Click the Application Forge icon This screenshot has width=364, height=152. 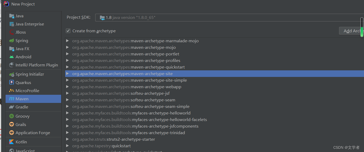tap(12, 133)
